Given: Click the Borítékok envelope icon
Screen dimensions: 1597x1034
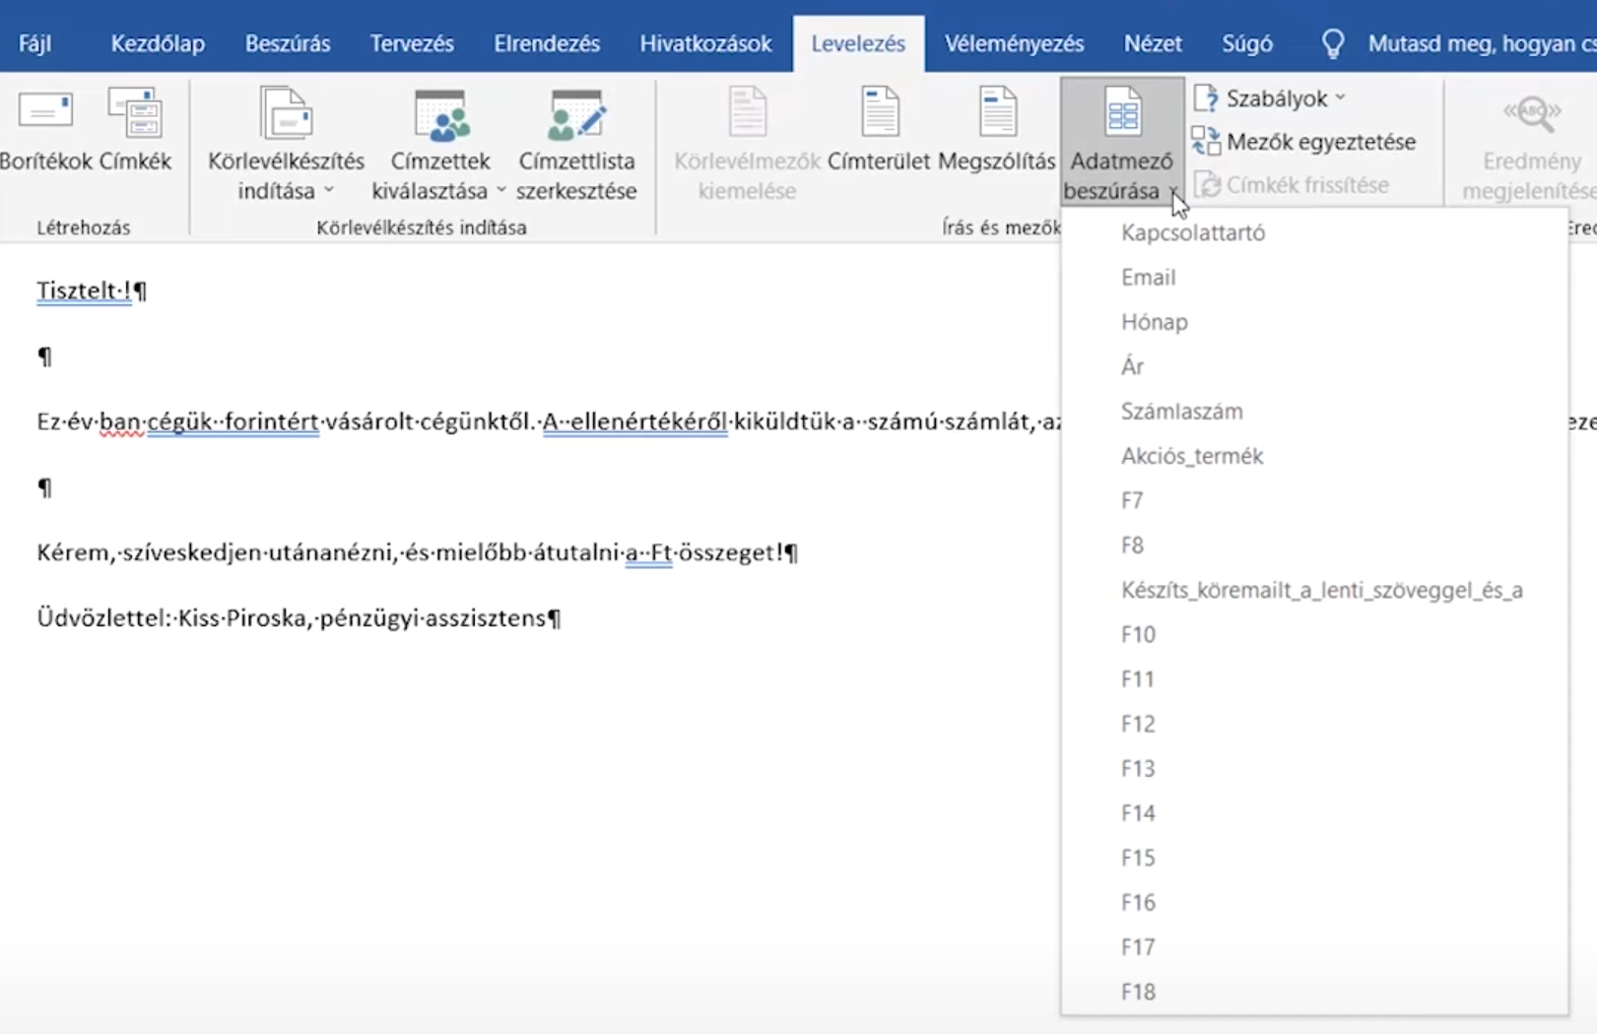Looking at the screenshot, I should pyautogui.click(x=44, y=113).
